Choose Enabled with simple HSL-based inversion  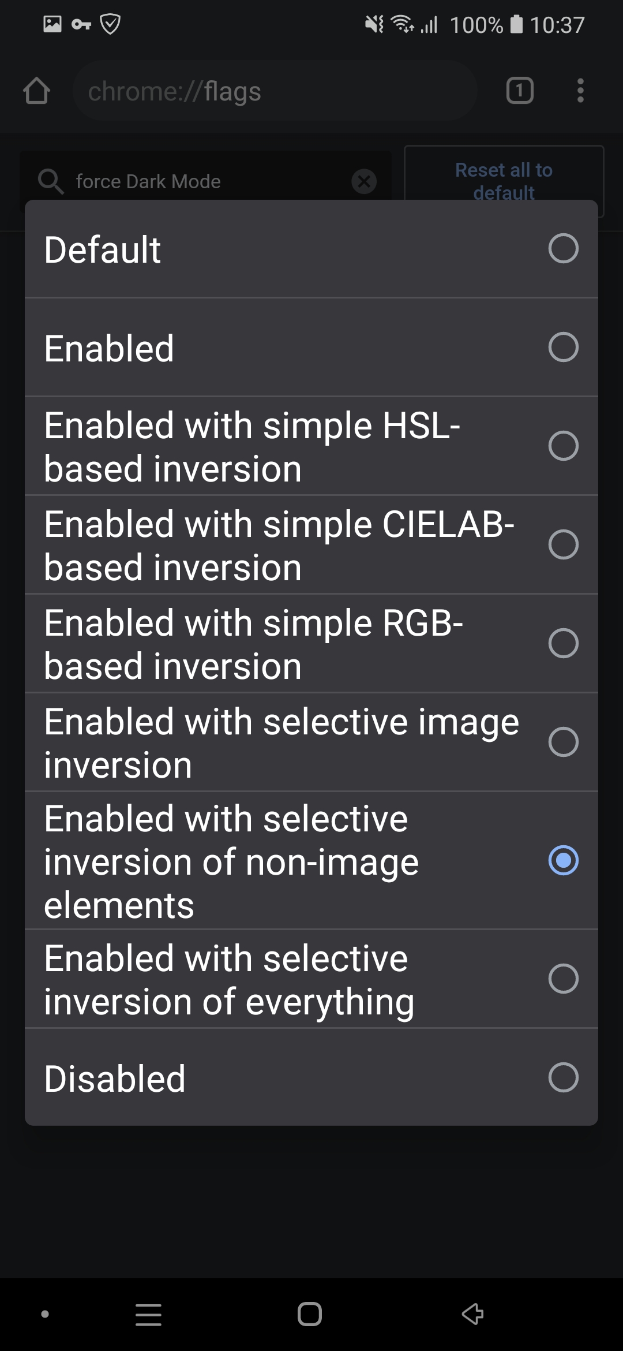point(311,446)
